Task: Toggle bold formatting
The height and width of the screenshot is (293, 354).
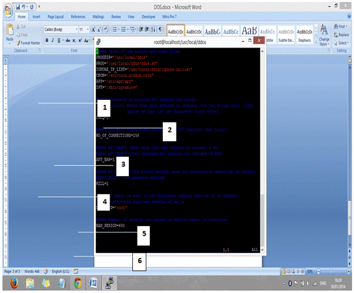Action: point(47,40)
